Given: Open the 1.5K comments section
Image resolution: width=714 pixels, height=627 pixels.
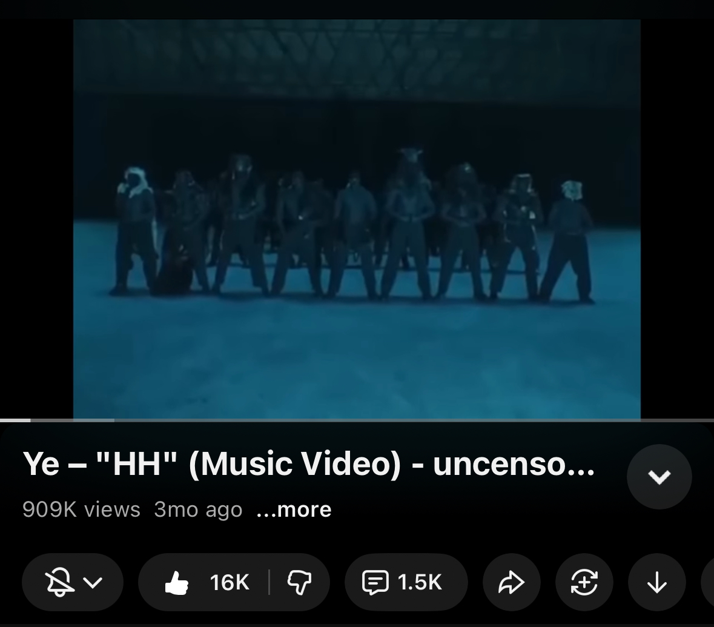Looking at the screenshot, I should coord(406,582).
